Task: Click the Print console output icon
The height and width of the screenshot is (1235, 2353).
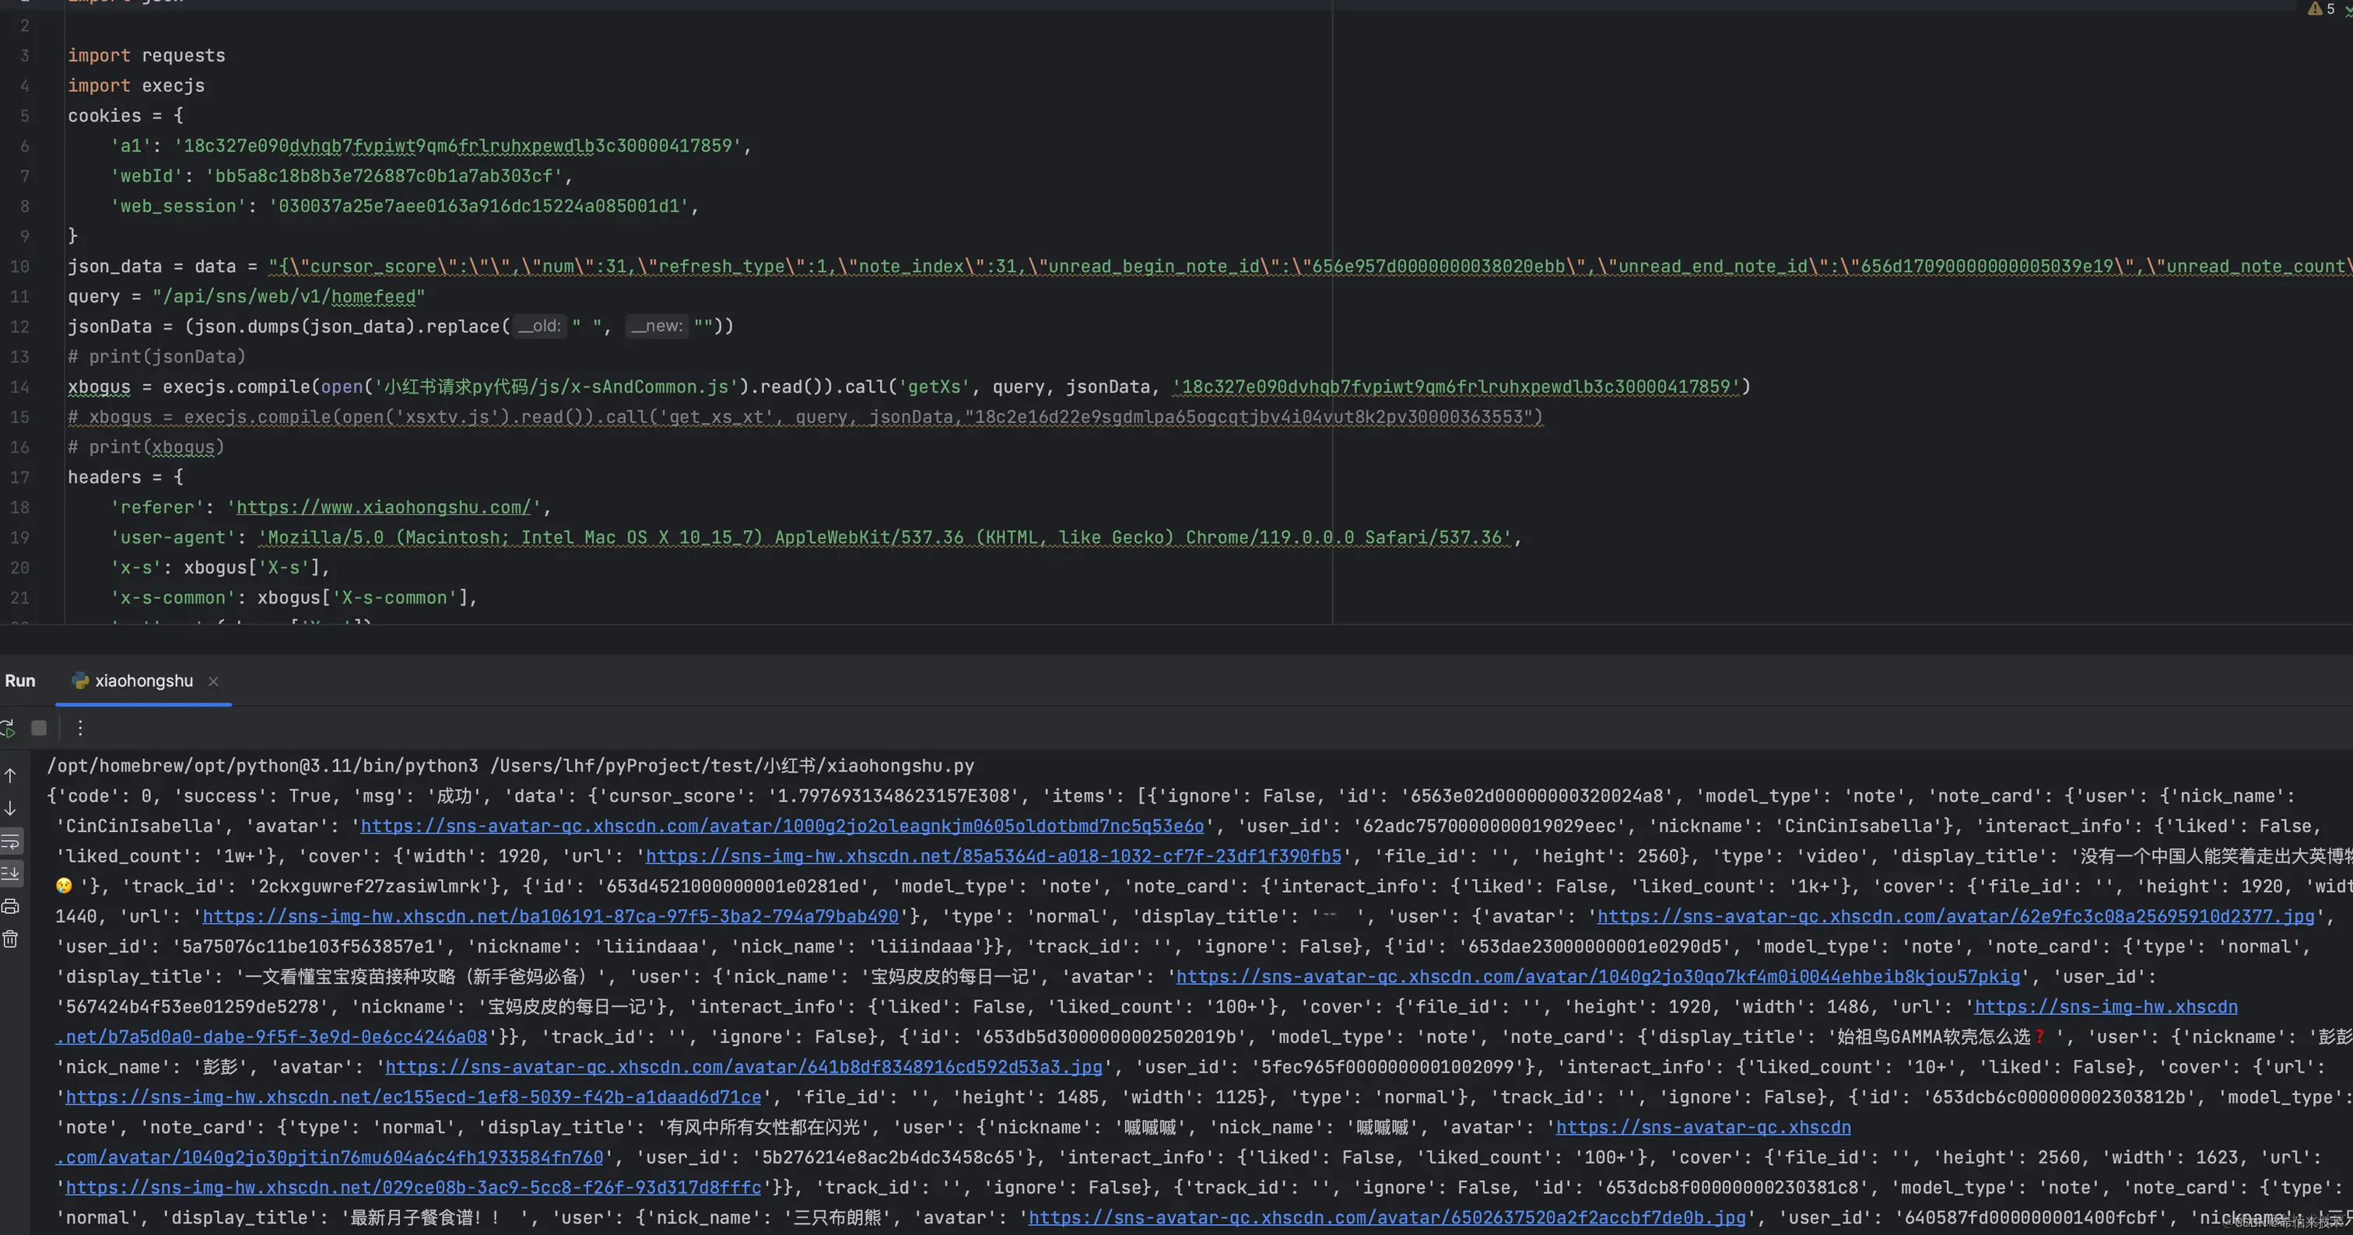Action: point(10,906)
